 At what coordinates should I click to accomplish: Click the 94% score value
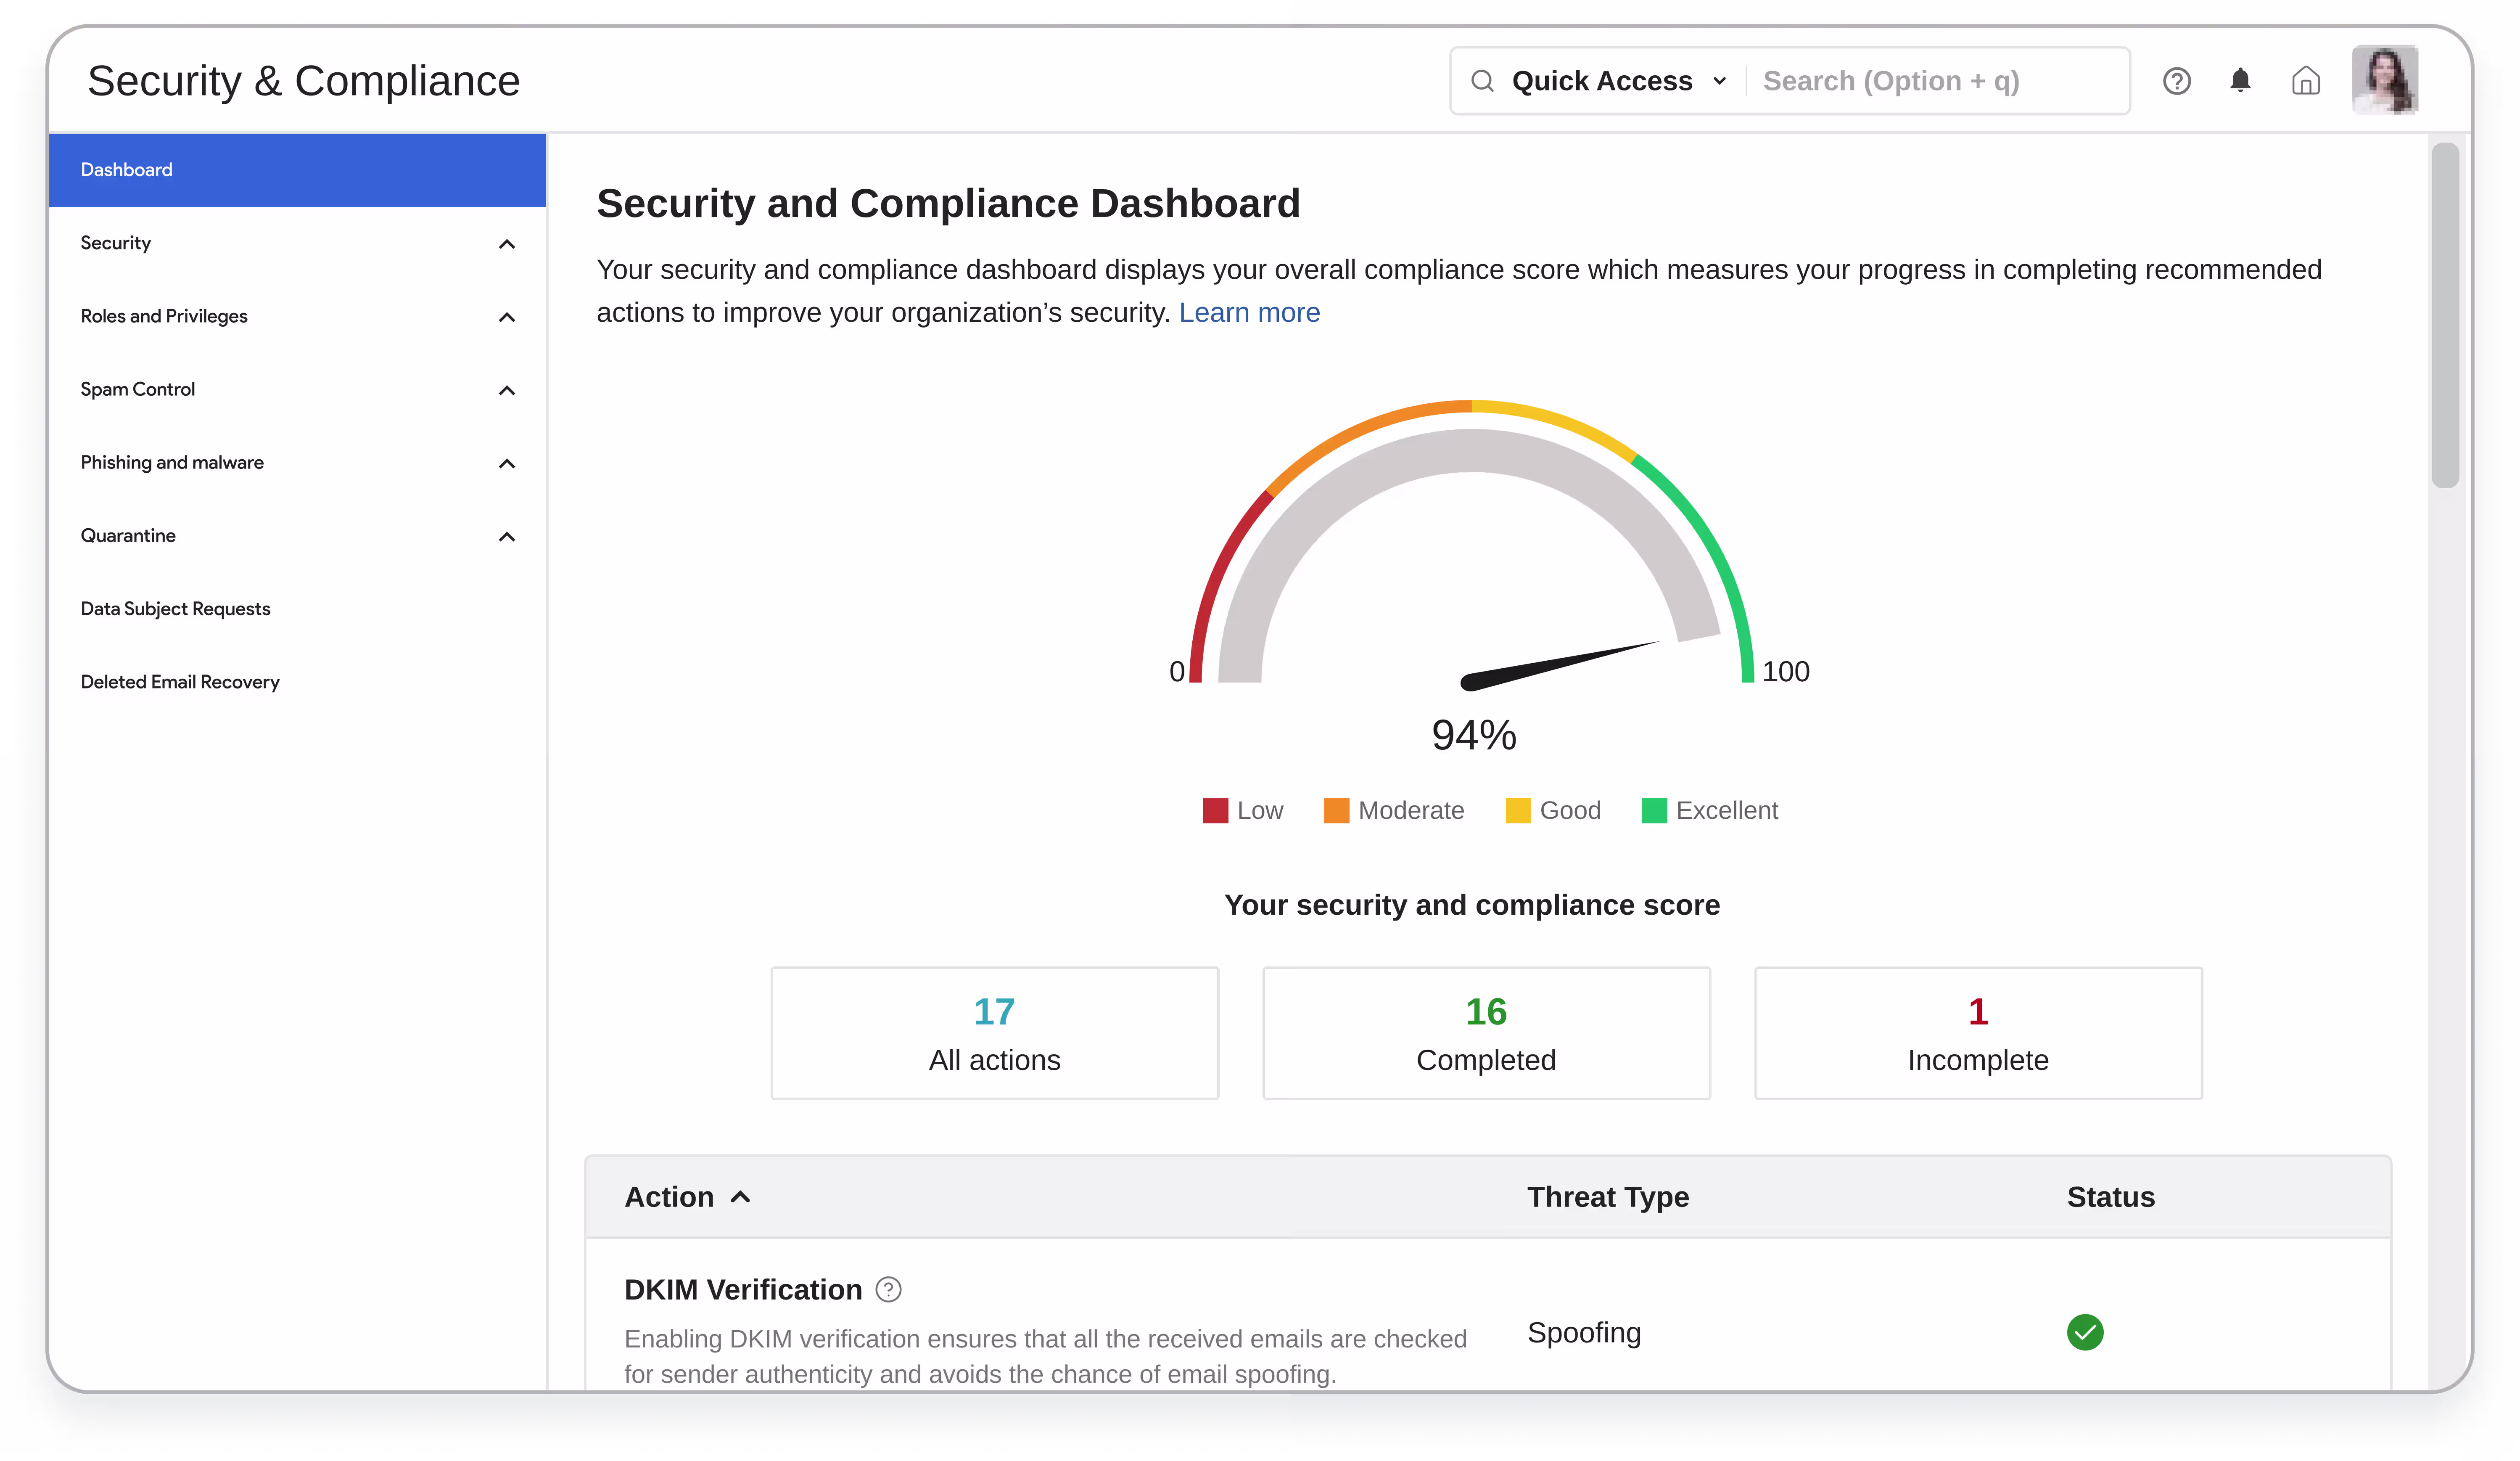(x=1473, y=735)
